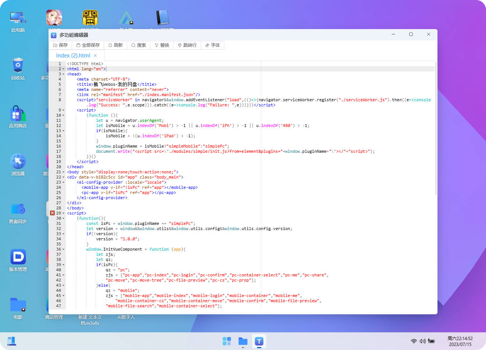Collapse the body tag on line 21
This screenshot has height=350, width=486.
pos(63,172)
